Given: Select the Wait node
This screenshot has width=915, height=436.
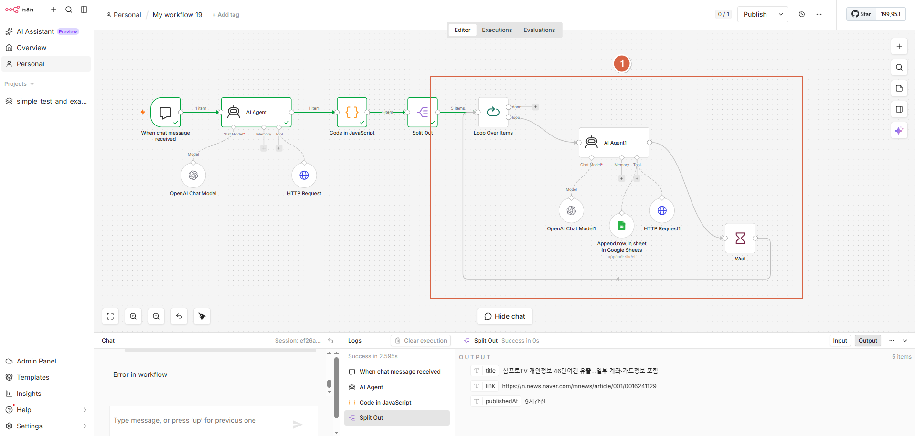Looking at the screenshot, I should 740,238.
